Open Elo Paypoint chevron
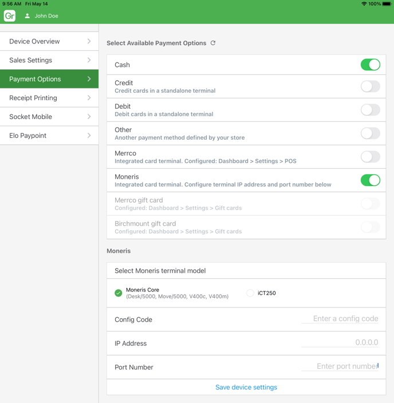Image resolution: width=394 pixels, height=403 pixels. click(89, 135)
